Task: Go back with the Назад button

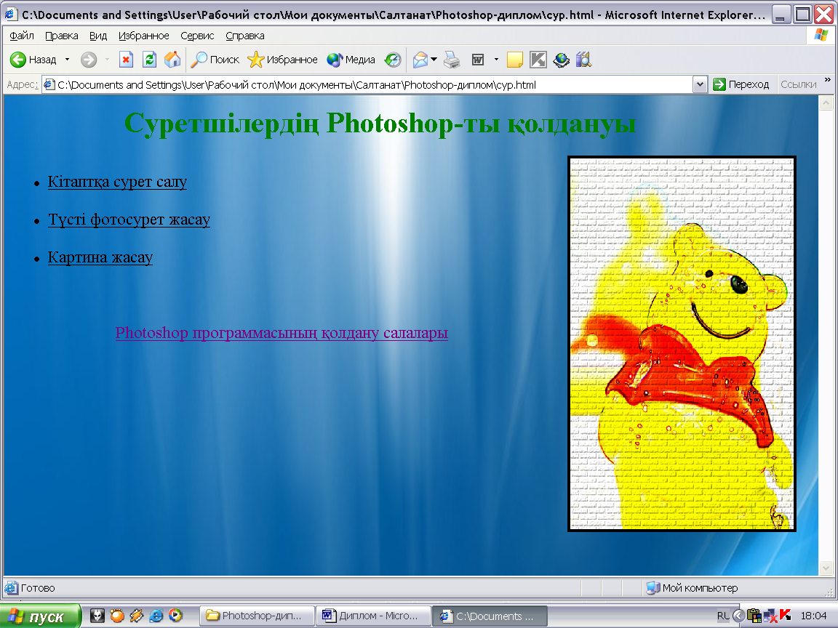Action: coord(33,60)
